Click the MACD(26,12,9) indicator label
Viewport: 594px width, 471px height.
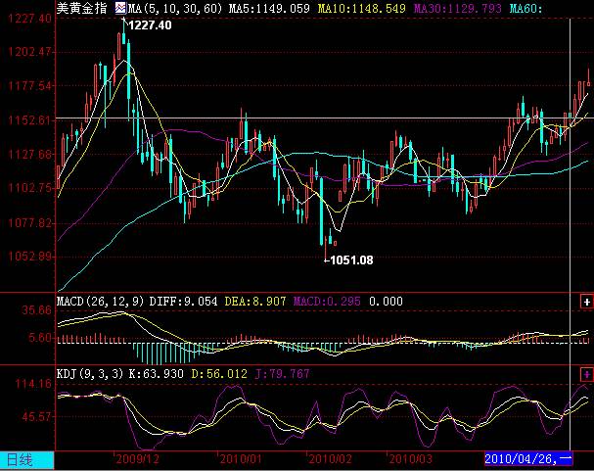tap(101, 302)
